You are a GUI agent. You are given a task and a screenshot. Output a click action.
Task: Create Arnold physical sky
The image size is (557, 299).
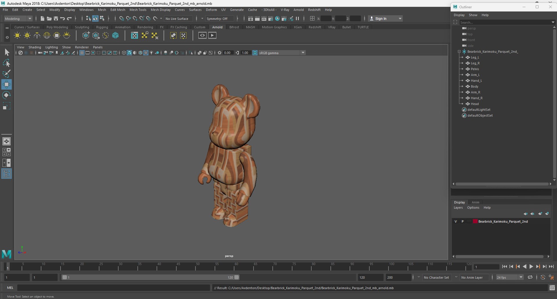tap(67, 35)
